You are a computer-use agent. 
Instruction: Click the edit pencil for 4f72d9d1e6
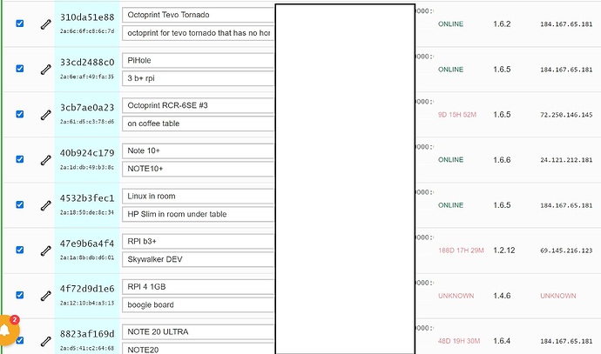[45, 296]
